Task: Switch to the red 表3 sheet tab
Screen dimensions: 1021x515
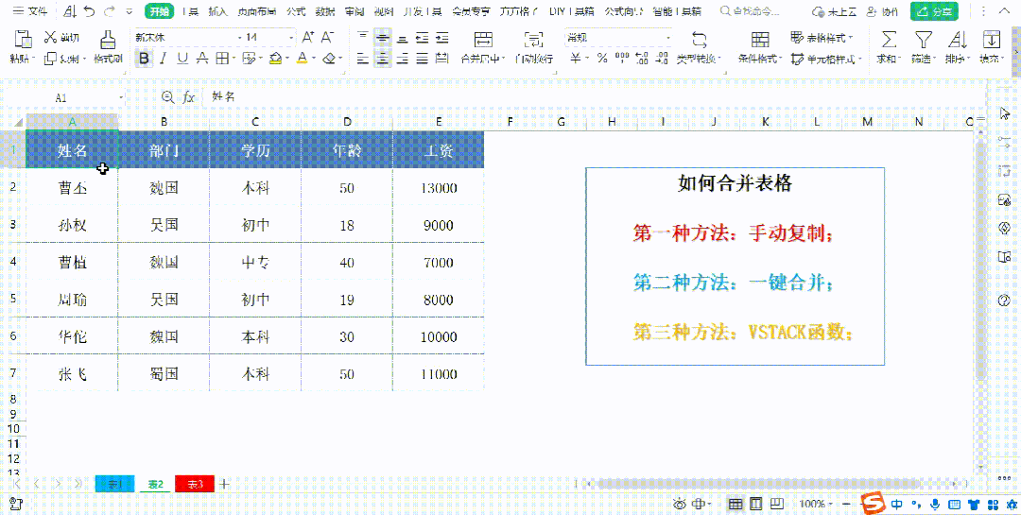Action: [195, 484]
